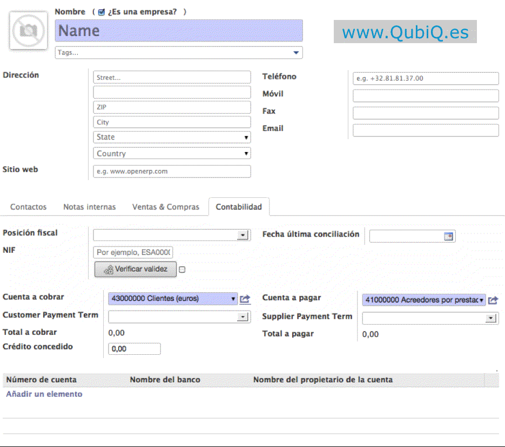Tick the checkbox beside Verificar validez
The image size is (505, 447).
click(x=182, y=270)
